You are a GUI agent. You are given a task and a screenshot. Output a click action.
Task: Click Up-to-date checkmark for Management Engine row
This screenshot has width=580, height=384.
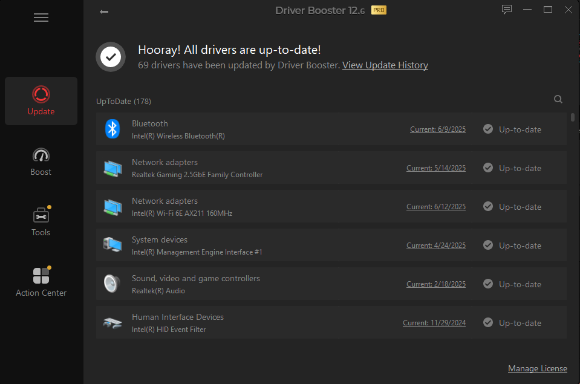[x=488, y=245]
